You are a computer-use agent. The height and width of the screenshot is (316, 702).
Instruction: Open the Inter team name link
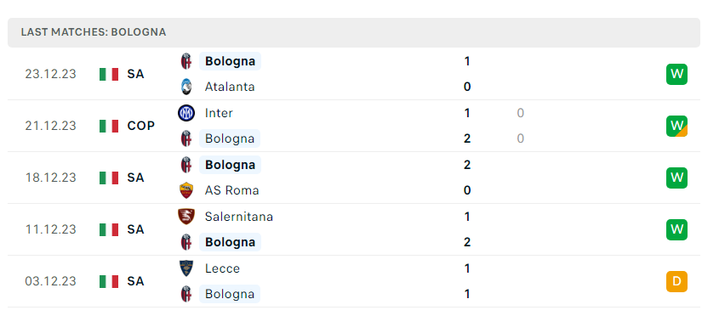[219, 113]
